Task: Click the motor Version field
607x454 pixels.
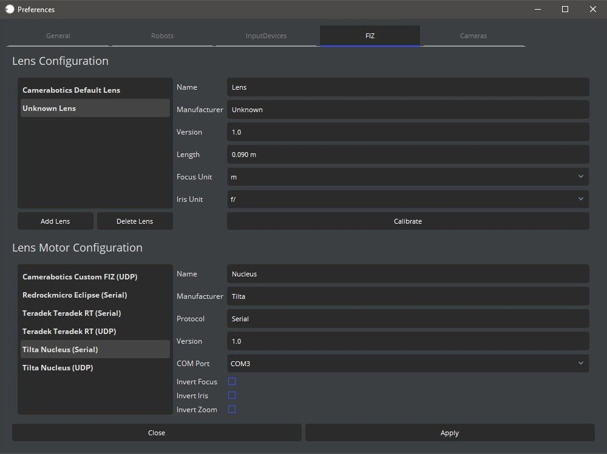Action: pos(408,341)
